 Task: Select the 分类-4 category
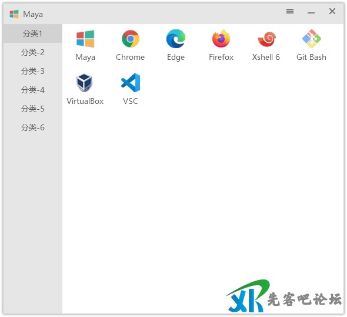tap(33, 90)
